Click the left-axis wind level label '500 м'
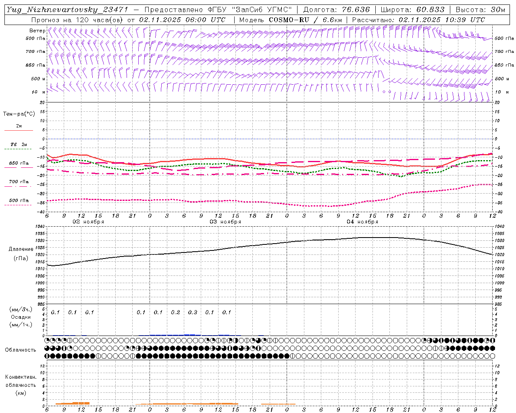The height and width of the screenshot is (413, 516). pyautogui.click(x=38, y=79)
